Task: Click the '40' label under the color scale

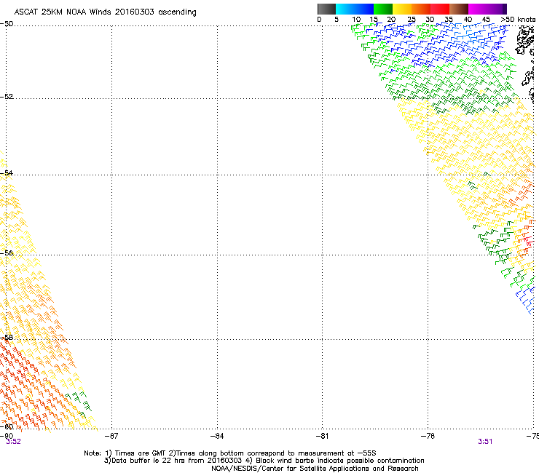Action: click(x=468, y=19)
